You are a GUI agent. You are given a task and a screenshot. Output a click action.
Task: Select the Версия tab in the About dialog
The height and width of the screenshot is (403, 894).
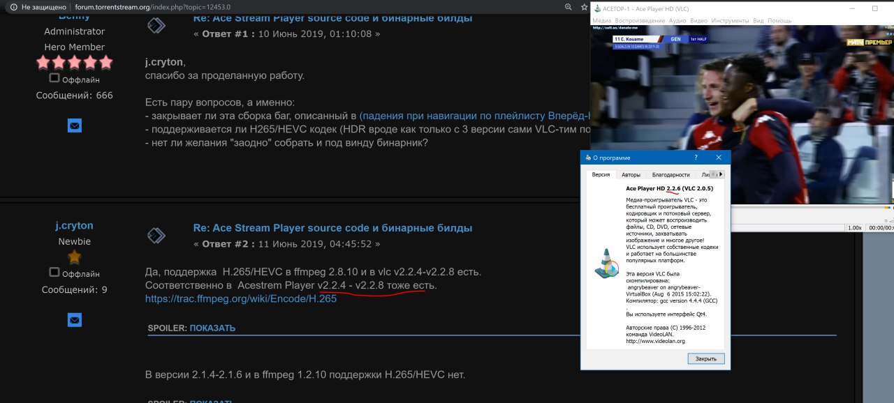click(x=601, y=174)
